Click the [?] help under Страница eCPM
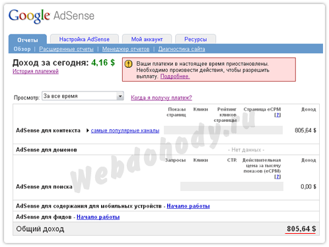 pos(277,115)
